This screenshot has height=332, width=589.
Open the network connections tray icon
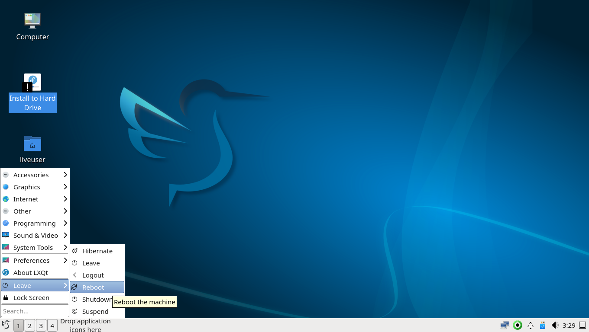(505, 326)
